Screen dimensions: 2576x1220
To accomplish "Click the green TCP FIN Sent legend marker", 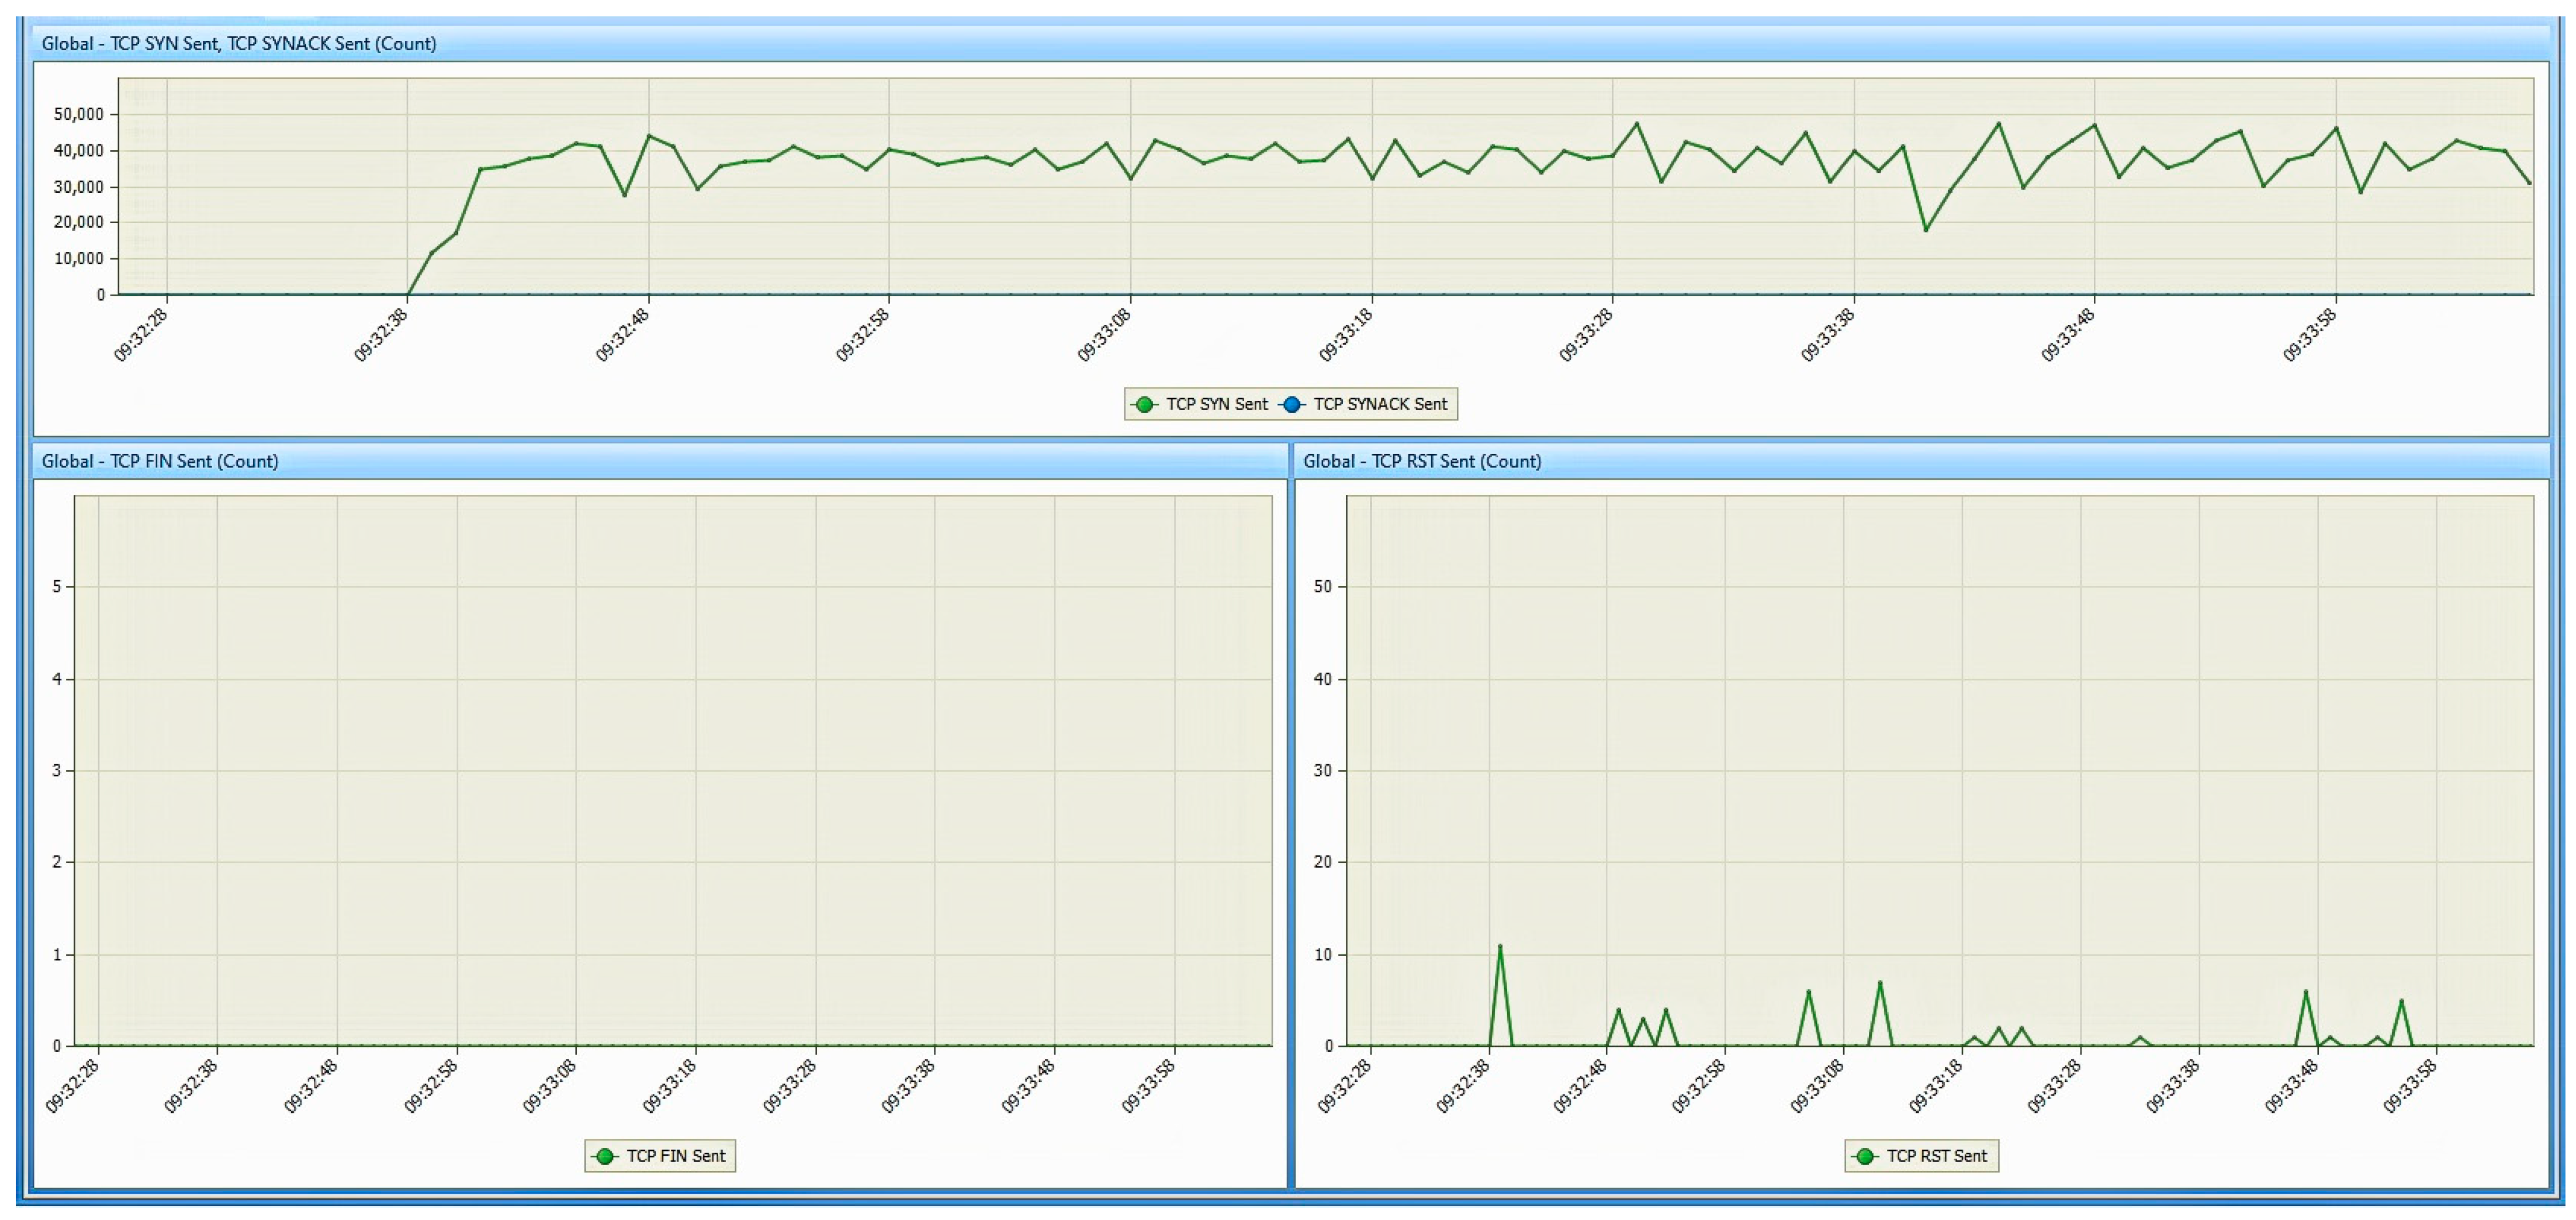I will (604, 1156).
